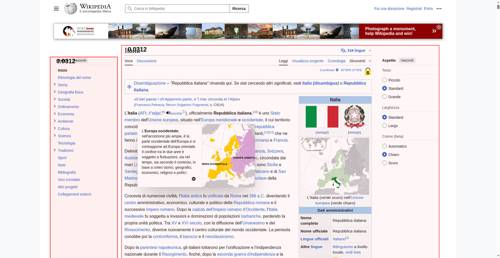Select the Leggi tab
The image size is (500, 258).
(x=283, y=61)
